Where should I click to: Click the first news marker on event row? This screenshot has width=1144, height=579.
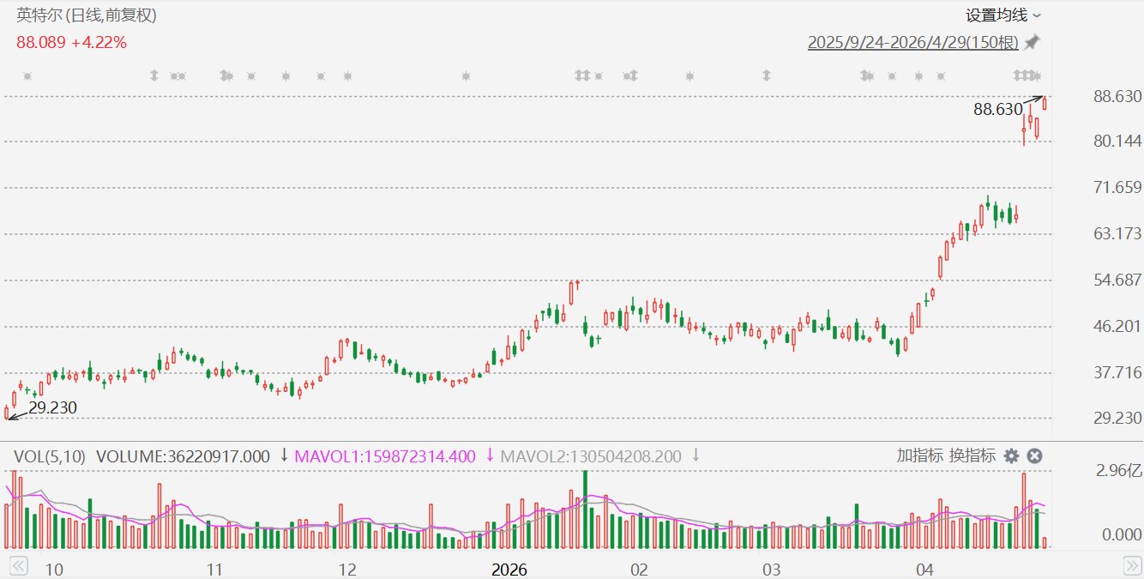(x=27, y=75)
